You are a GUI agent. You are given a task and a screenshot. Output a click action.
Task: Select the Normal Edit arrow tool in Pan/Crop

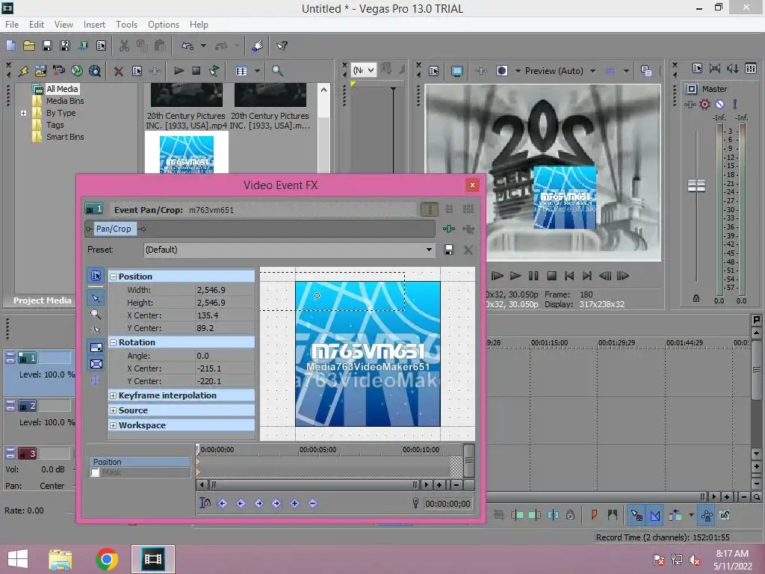96,298
